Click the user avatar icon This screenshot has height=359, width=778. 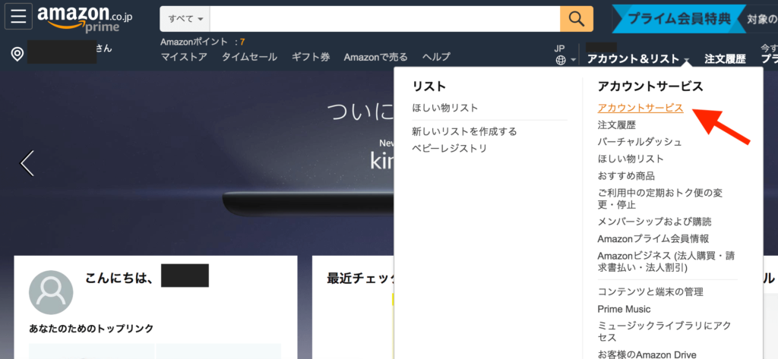(51, 292)
